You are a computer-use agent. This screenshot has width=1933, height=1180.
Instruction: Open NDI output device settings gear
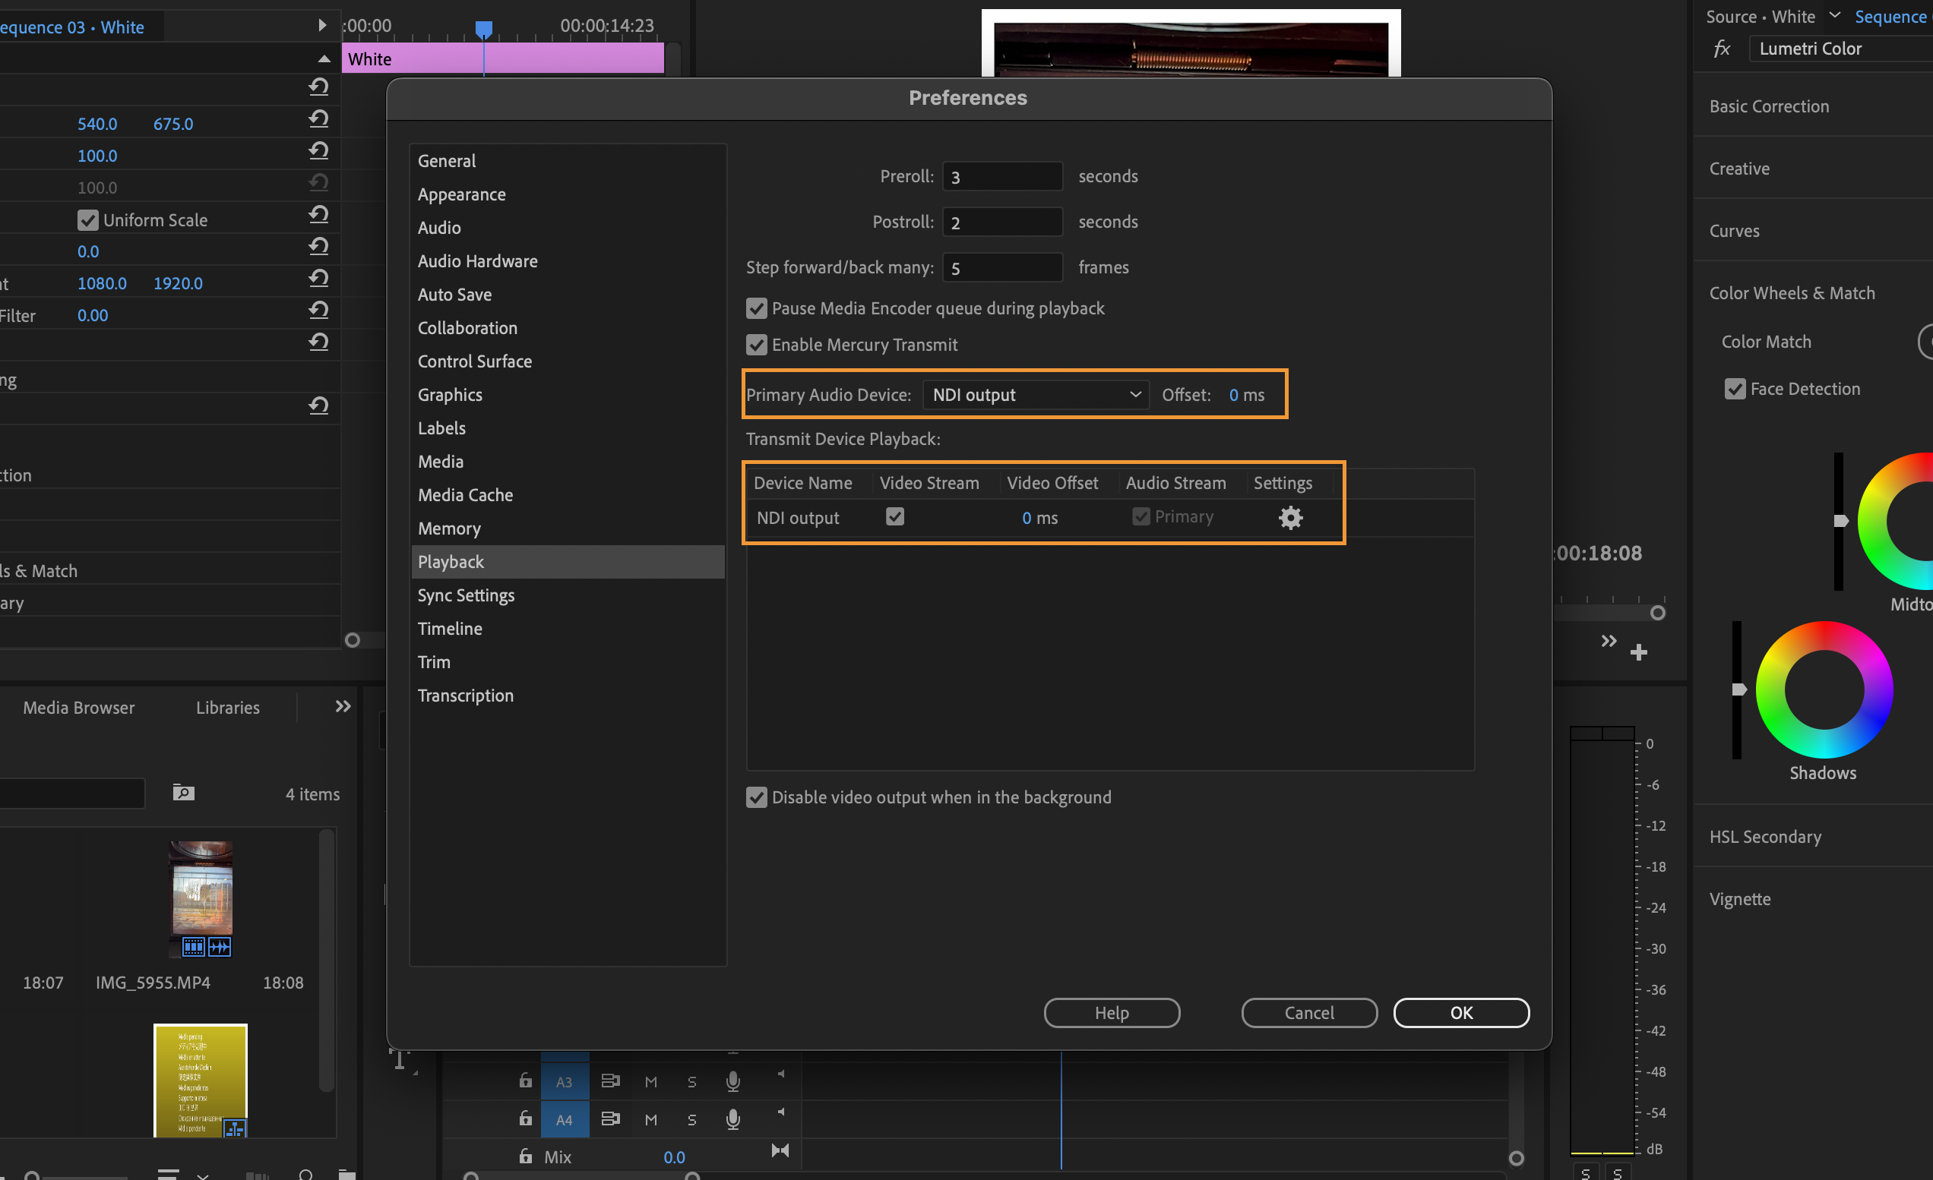1289,517
